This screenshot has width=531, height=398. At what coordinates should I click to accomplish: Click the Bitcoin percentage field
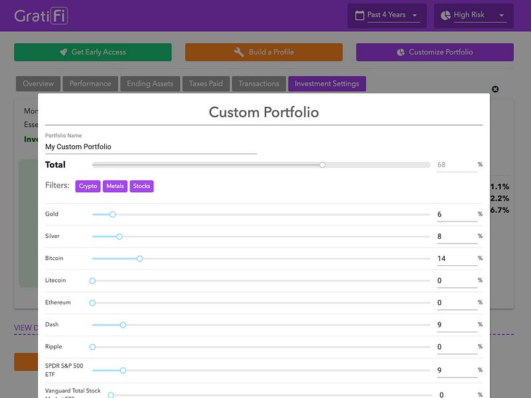(457, 259)
